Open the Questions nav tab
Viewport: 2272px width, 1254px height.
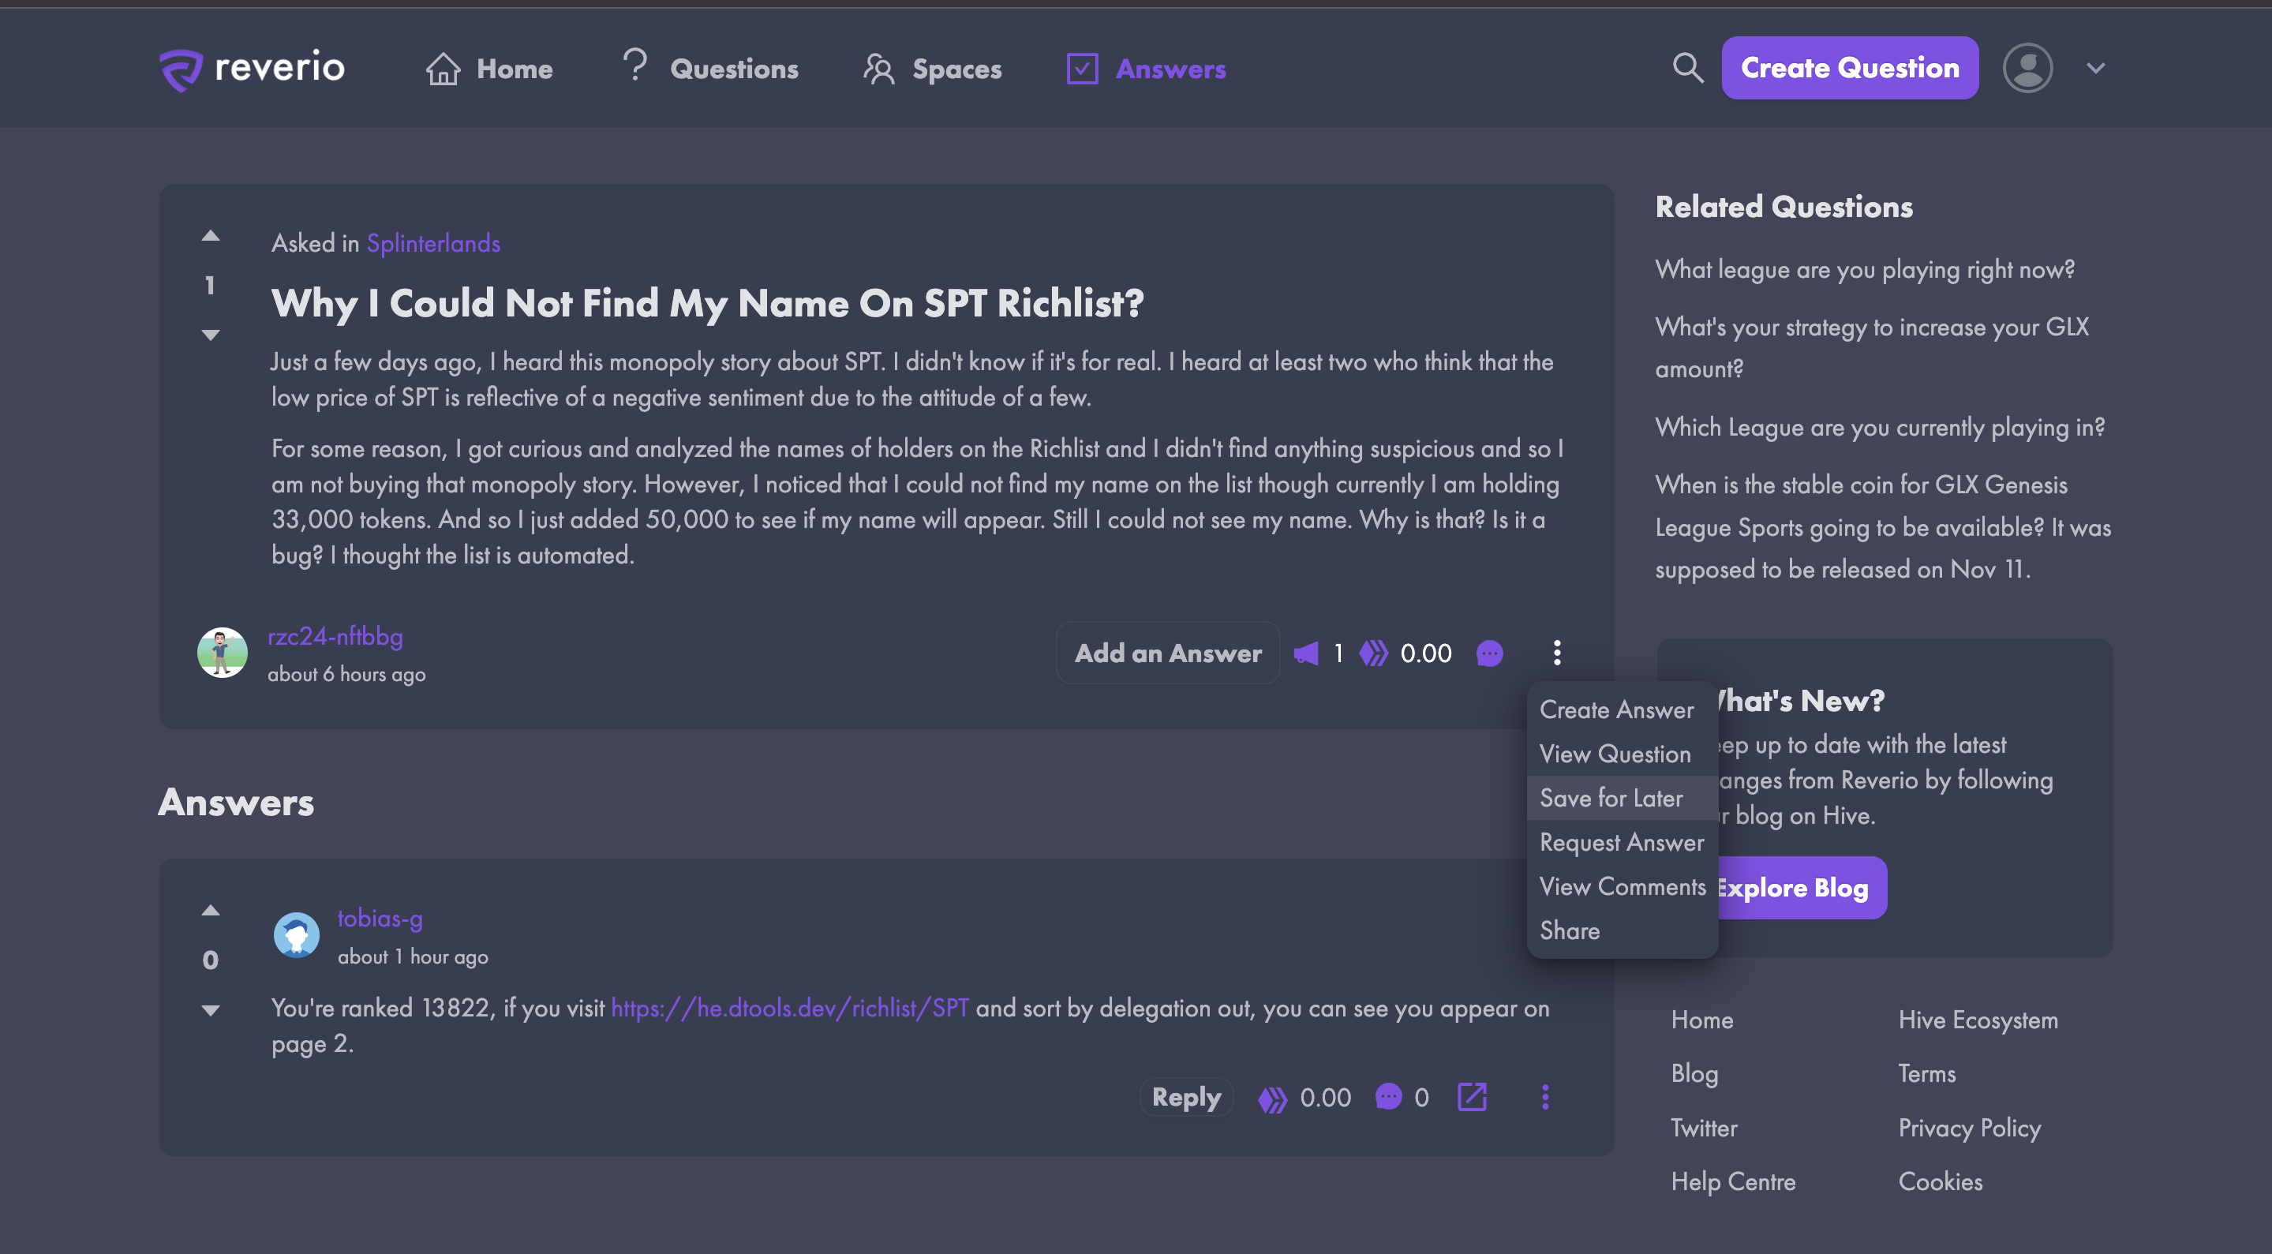pos(710,67)
